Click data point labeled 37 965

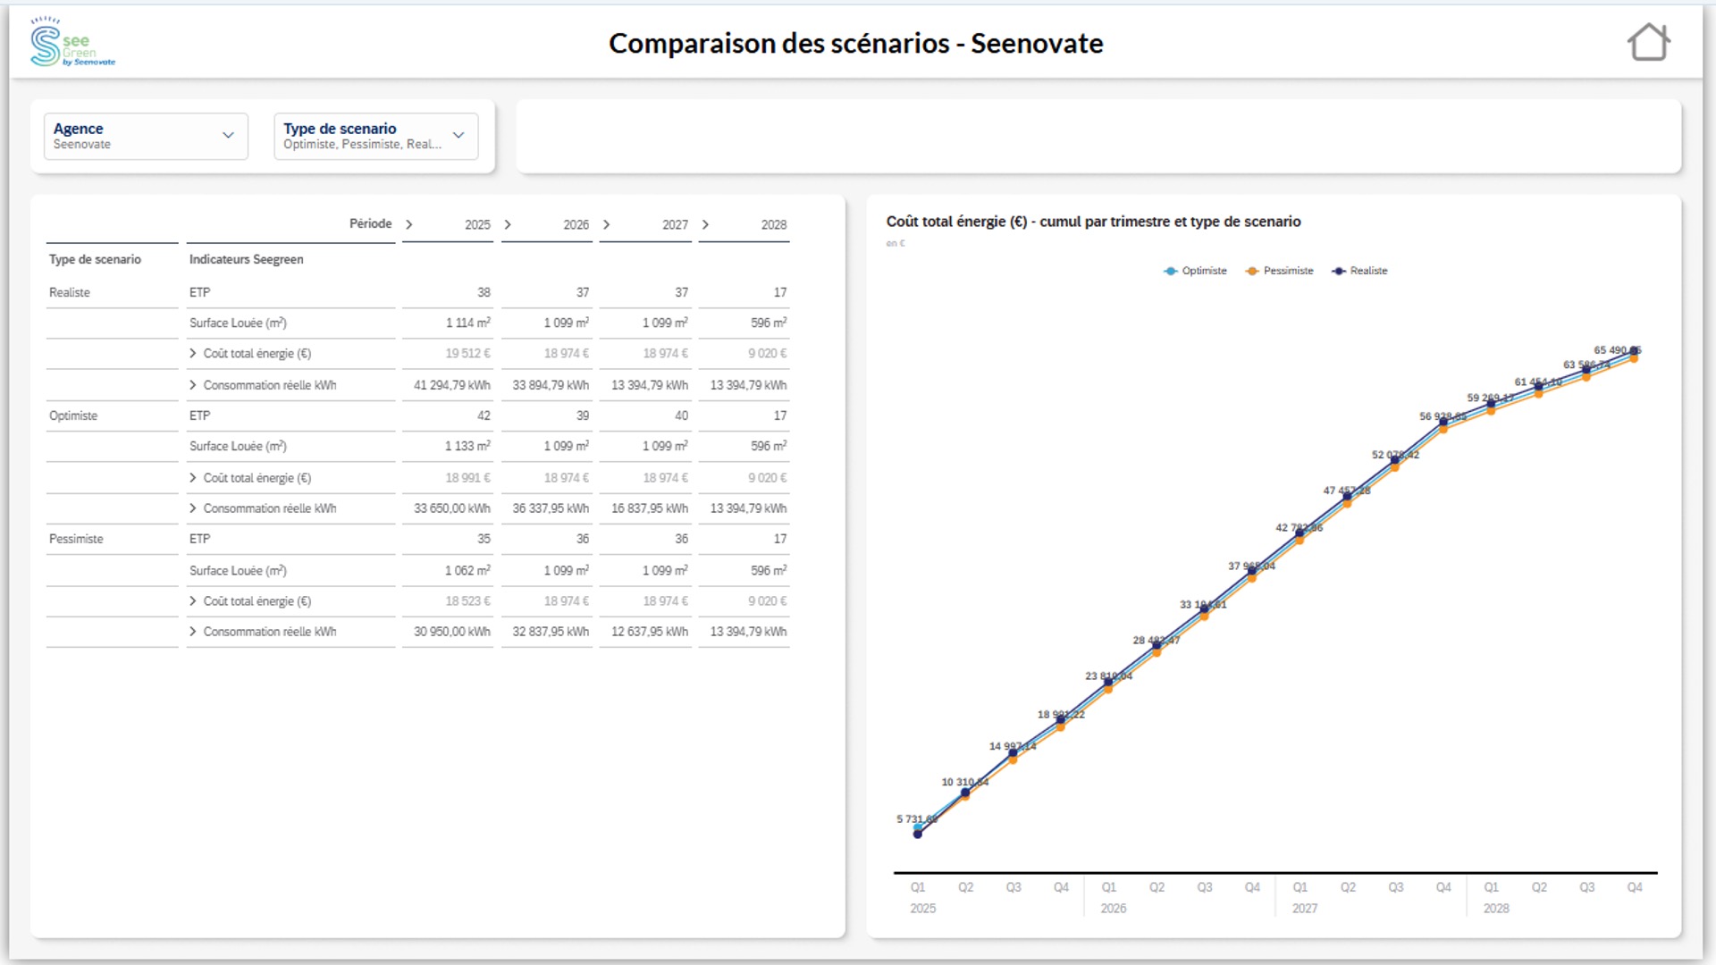coord(1252,571)
